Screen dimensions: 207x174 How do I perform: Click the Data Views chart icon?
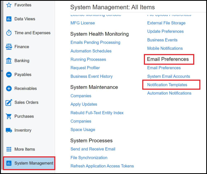click(9, 19)
